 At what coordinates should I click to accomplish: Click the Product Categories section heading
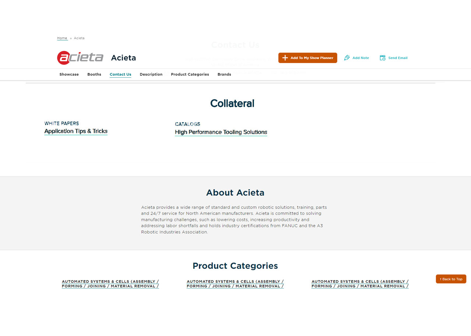(235, 266)
